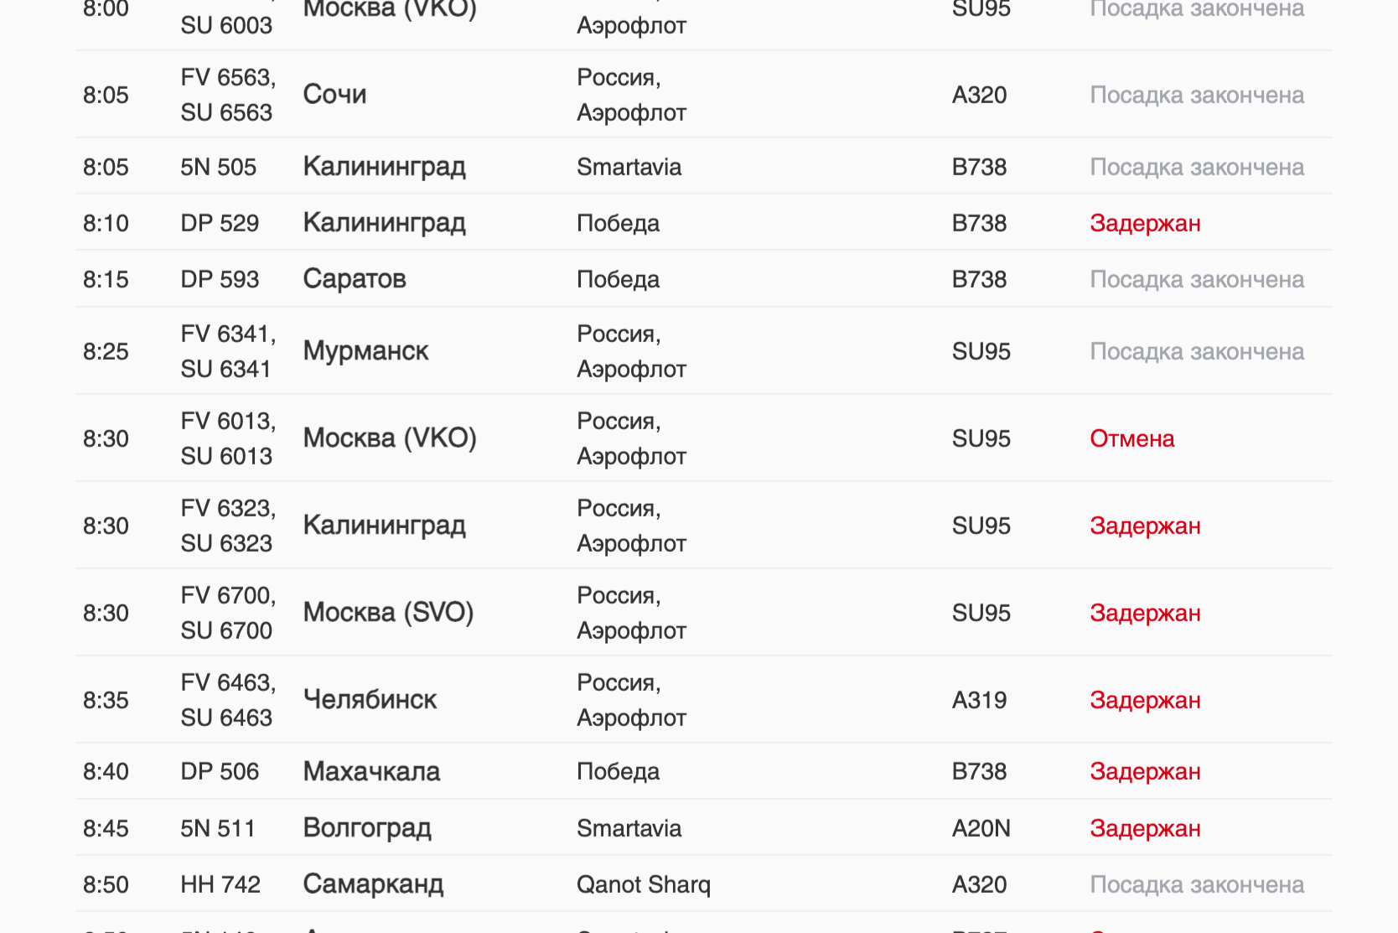This screenshot has height=933, width=1398.
Task: Click flight number HH 742
Action: point(220,884)
